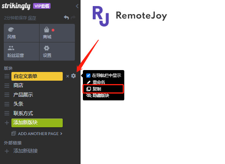Click the green 添加新版块 button
Viewport: 225px width, 164px height.
(37, 123)
